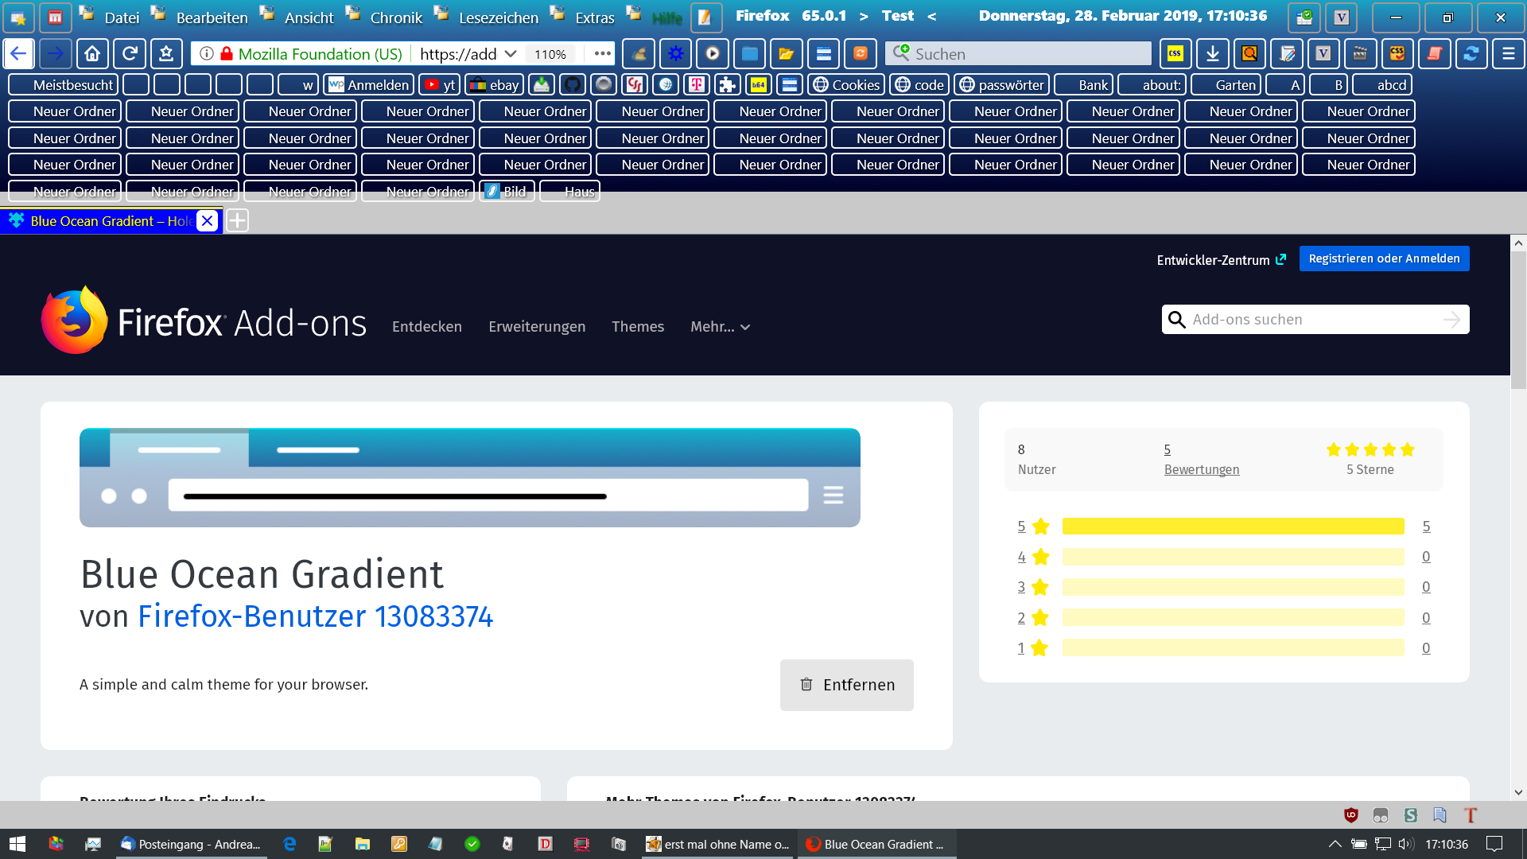
Task: Click the Entfernen button
Action: (846, 685)
